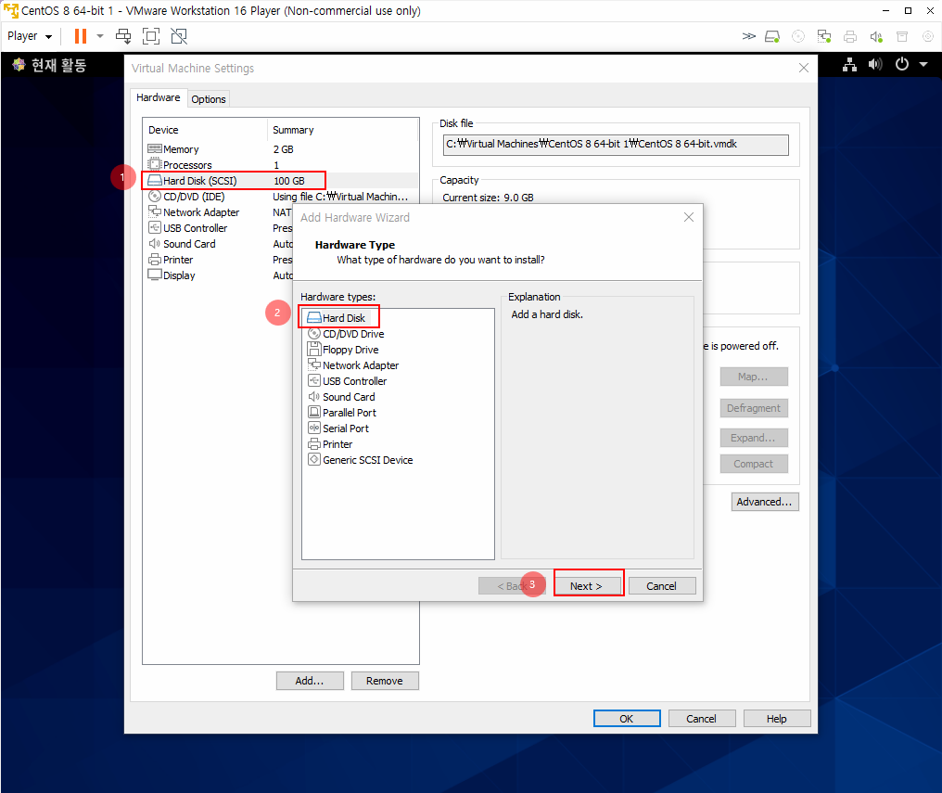Image resolution: width=942 pixels, height=793 pixels.
Task: Click the Device column header
Action: coord(206,130)
